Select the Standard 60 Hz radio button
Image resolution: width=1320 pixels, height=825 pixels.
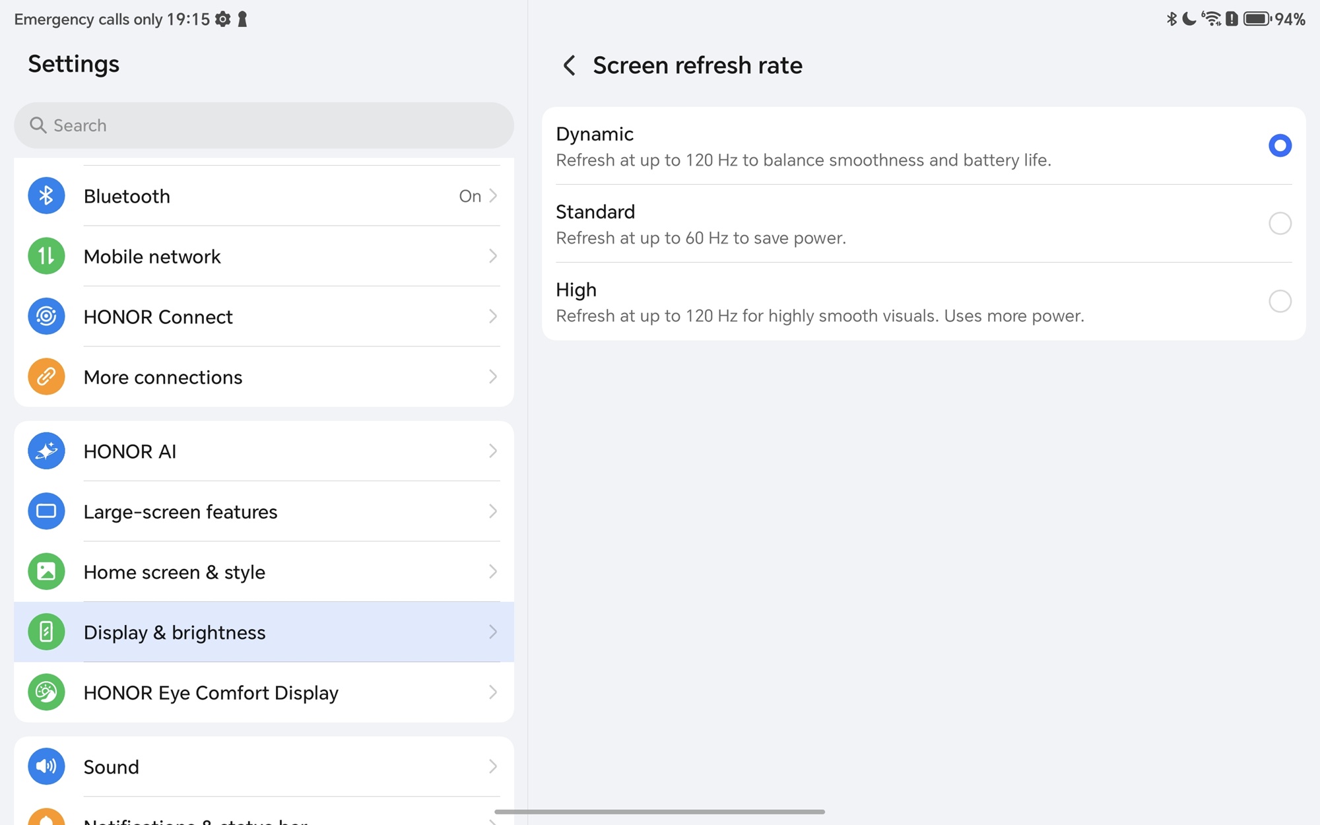click(1279, 224)
